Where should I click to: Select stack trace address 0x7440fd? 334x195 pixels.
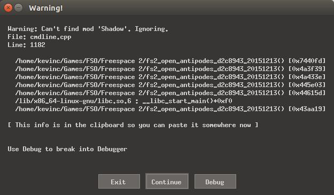(x=307, y=61)
